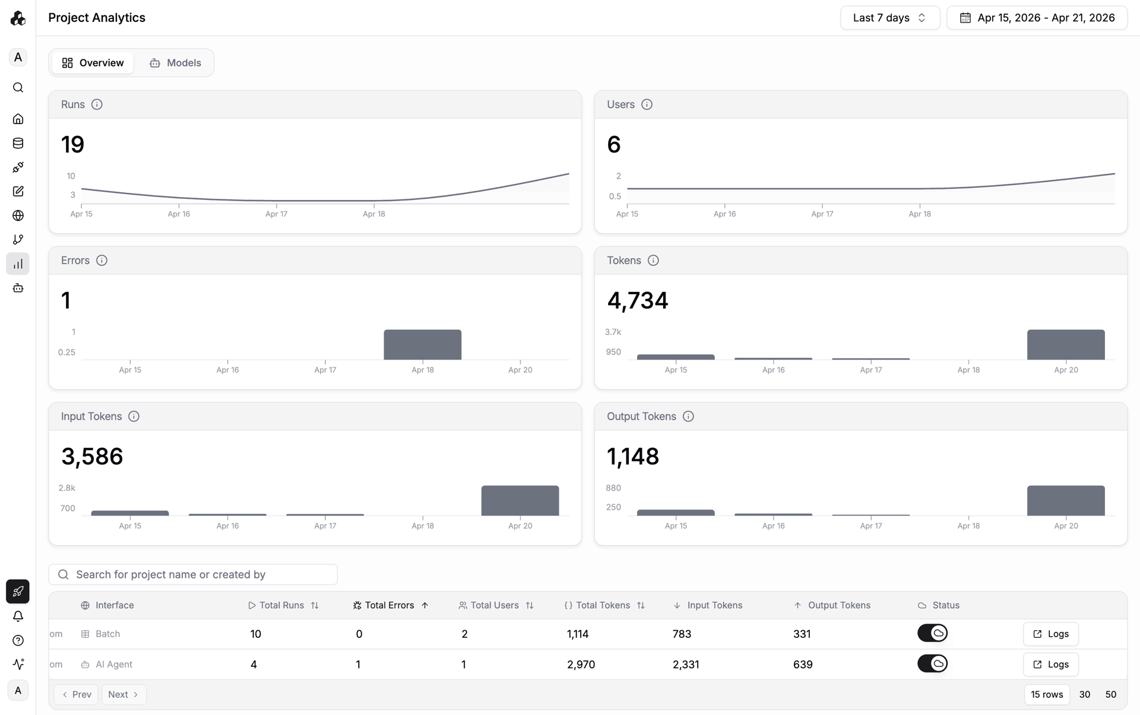Click the git branch sidebar icon
Screen dimensions: 1140x715
18,240
